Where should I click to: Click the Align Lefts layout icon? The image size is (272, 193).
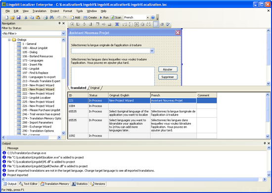pyautogui.click(x=78, y=24)
